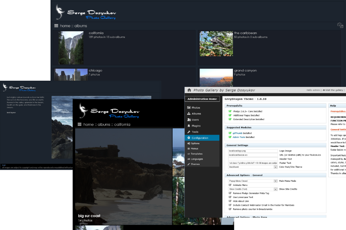Open the hamburger menu beside home :: albums
The image size is (346, 230).
pos(56,26)
